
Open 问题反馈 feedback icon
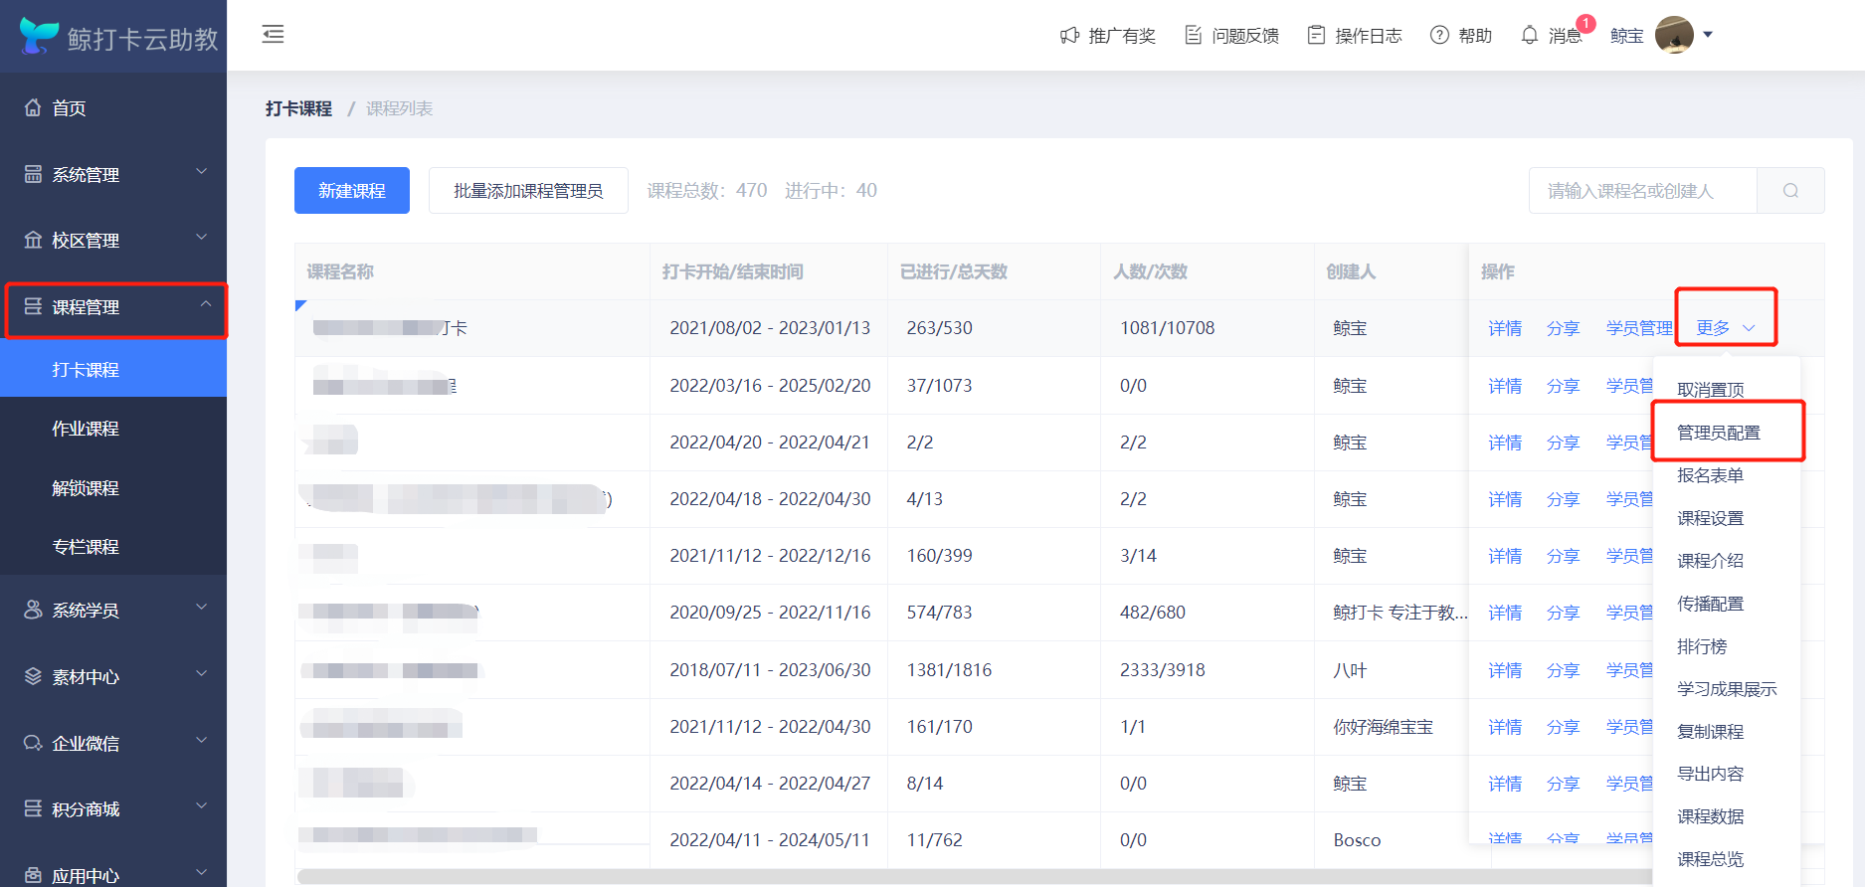(x=1193, y=36)
